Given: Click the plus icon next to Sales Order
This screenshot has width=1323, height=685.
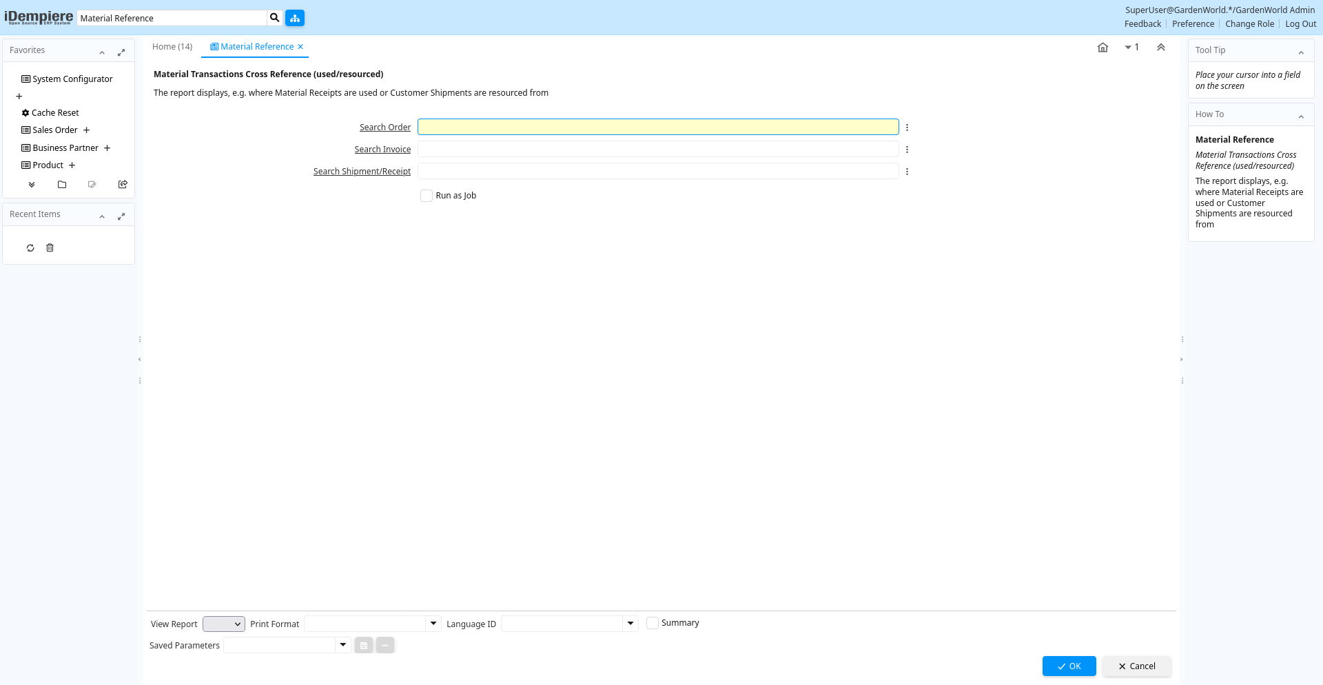Looking at the screenshot, I should pos(87,130).
